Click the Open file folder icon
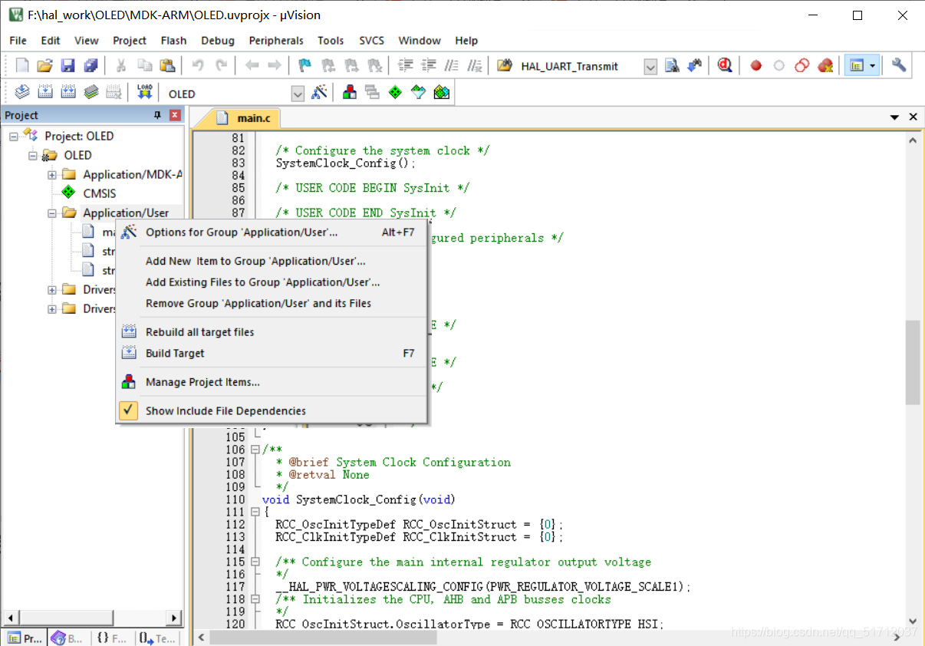925x646 pixels. pyautogui.click(x=45, y=66)
